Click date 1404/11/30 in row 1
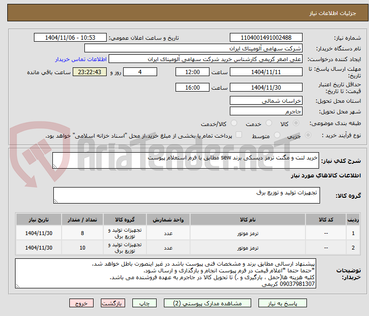Viewport: 369px width, 316px height. tap(39, 233)
